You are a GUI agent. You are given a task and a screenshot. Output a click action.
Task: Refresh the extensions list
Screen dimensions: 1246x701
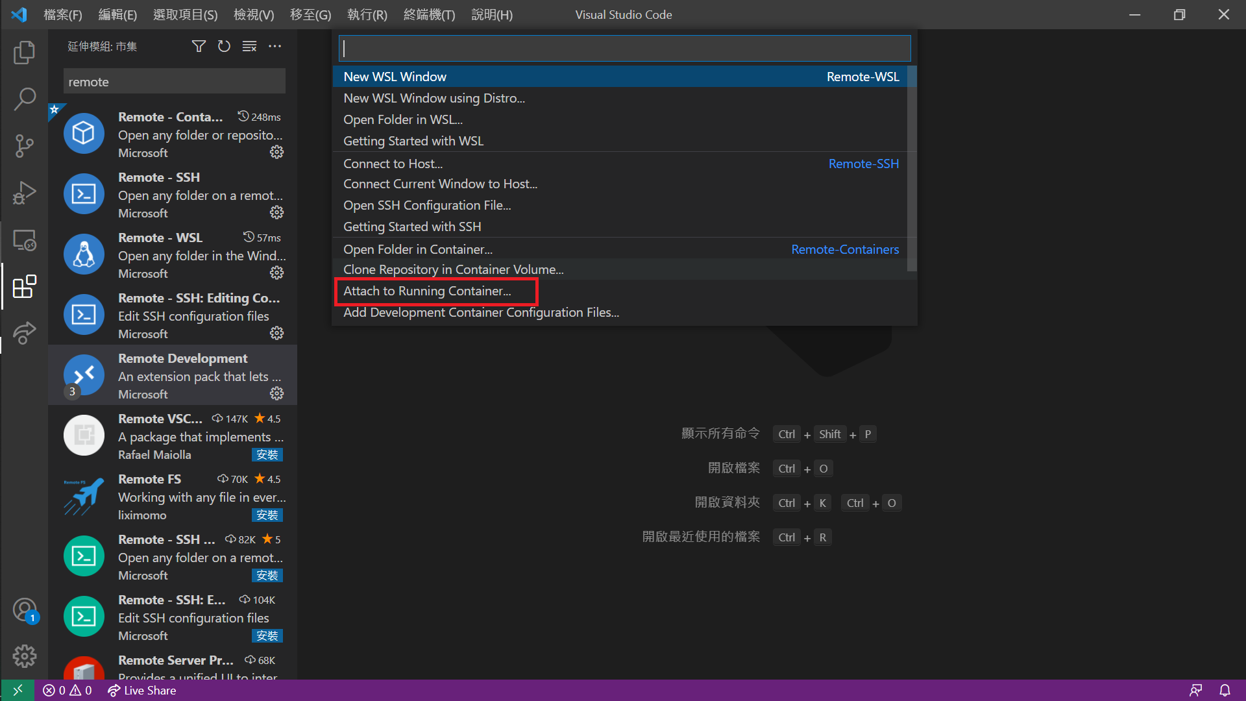click(x=224, y=46)
